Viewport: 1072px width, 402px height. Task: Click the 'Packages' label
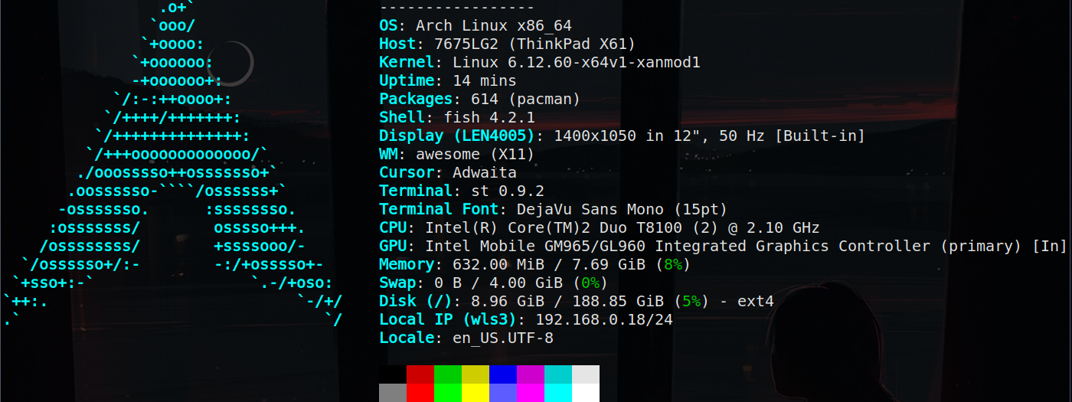[x=416, y=99]
